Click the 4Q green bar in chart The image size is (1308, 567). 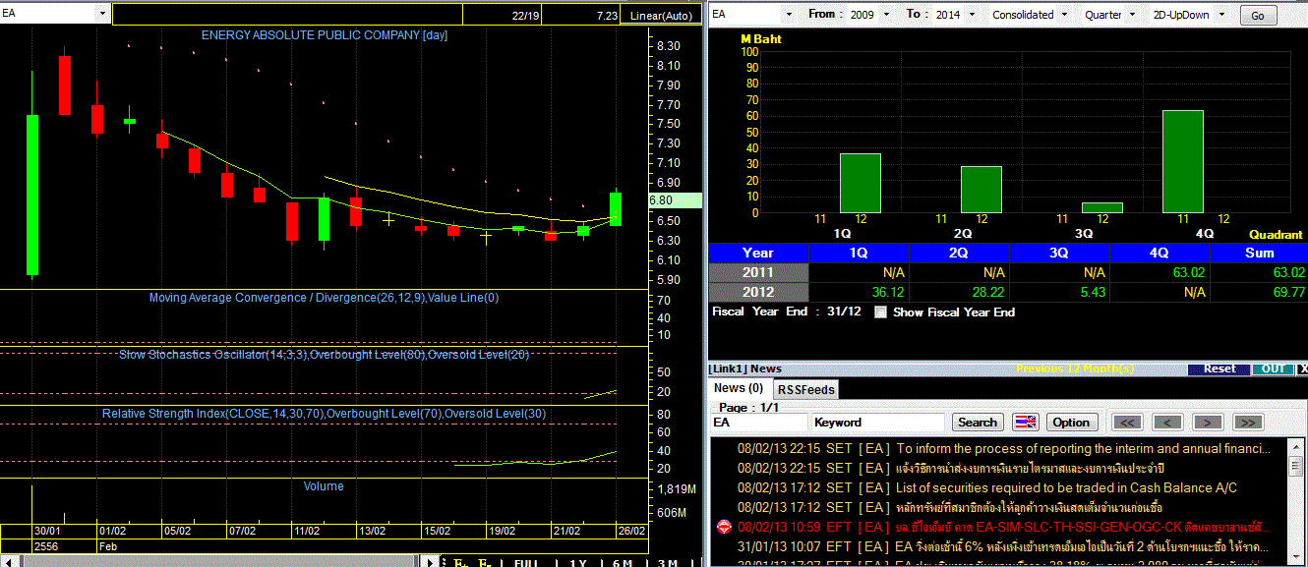(1182, 161)
